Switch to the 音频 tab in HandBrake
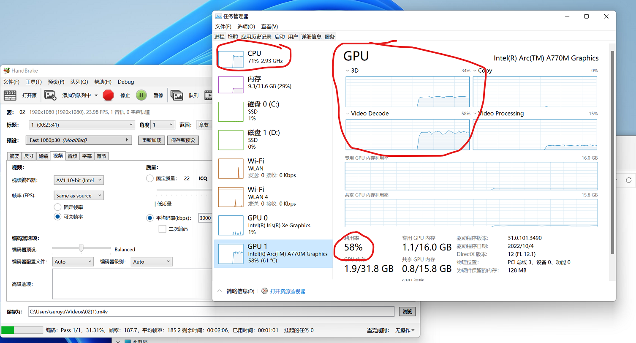 [x=72, y=156]
